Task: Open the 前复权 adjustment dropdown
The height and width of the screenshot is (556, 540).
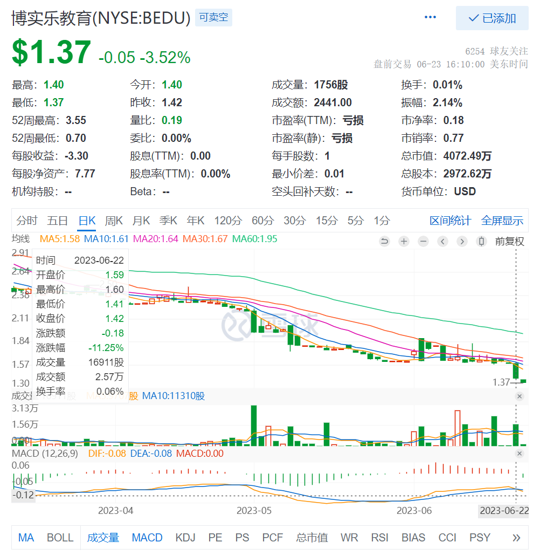Action: (509, 241)
